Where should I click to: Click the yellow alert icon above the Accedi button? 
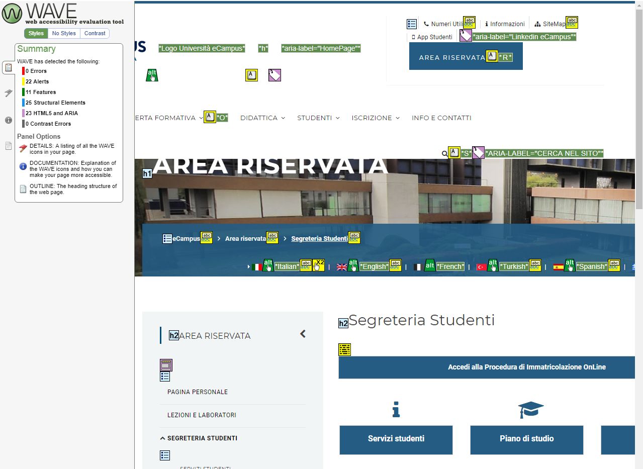[x=344, y=349]
